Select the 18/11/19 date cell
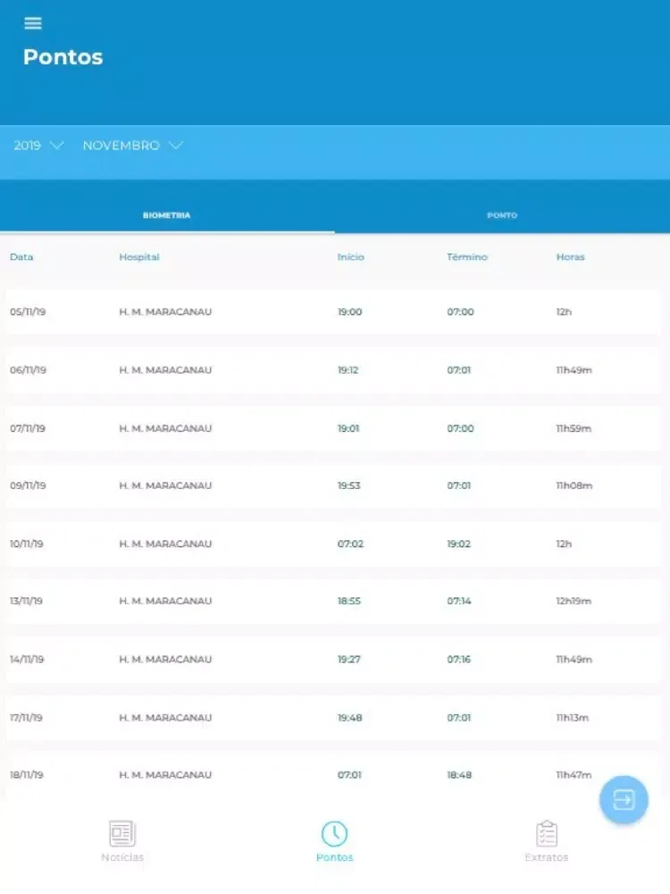The image size is (670, 894). click(26, 775)
